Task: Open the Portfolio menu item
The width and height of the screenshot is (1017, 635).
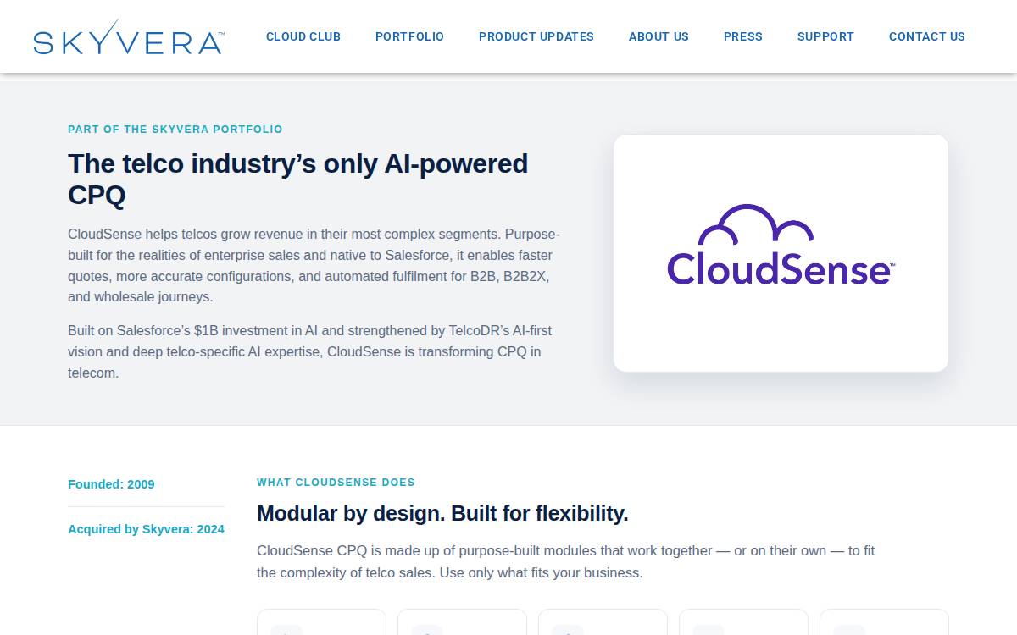Action: pos(409,36)
